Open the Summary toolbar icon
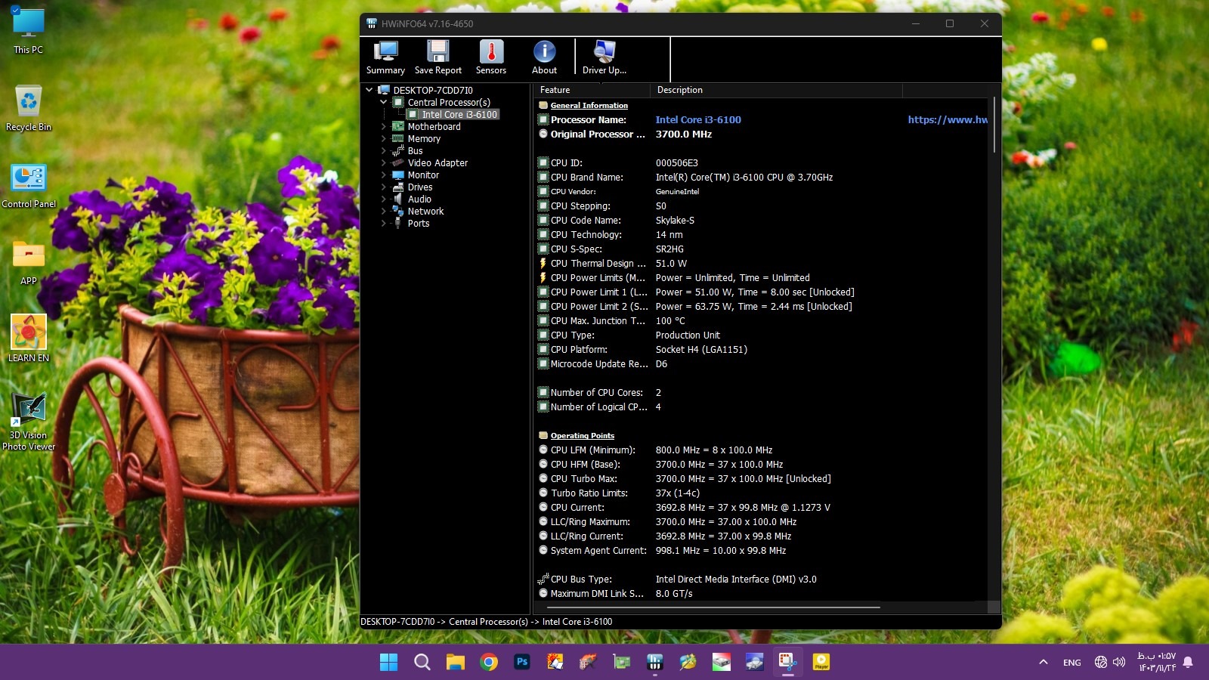The height and width of the screenshot is (680, 1209). (385, 57)
